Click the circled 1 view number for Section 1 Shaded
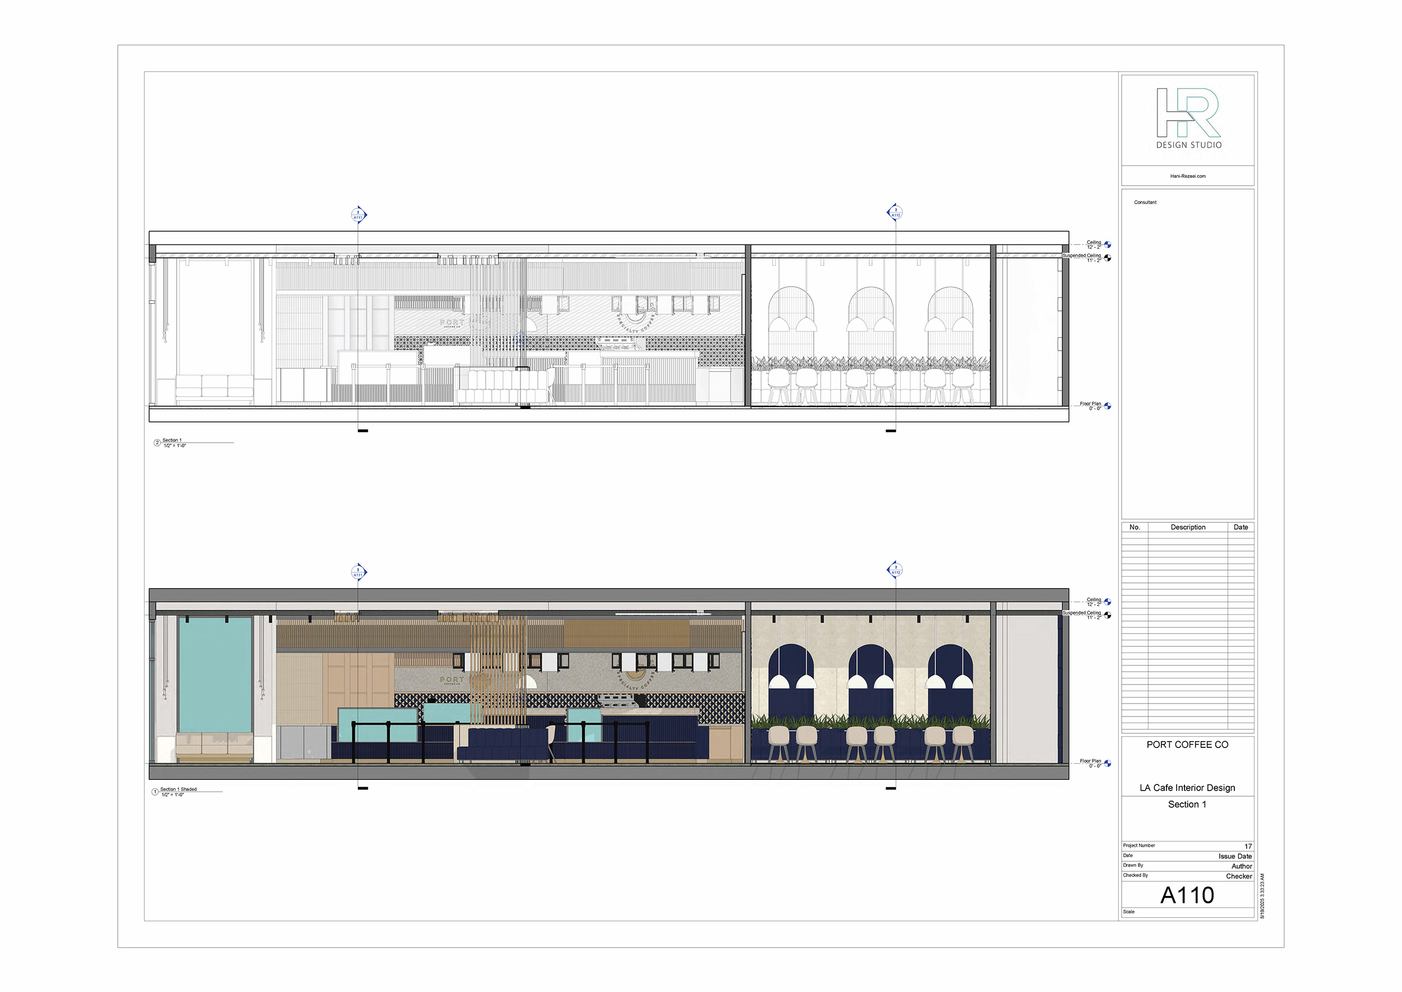The height and width of the screenshot is (992, 1402). click(x=155, y=792)
